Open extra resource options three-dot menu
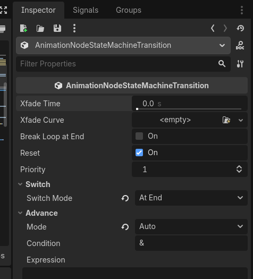The height and width of the screenshot is (279, 253). pyautogui.click(x=74, y=28)
